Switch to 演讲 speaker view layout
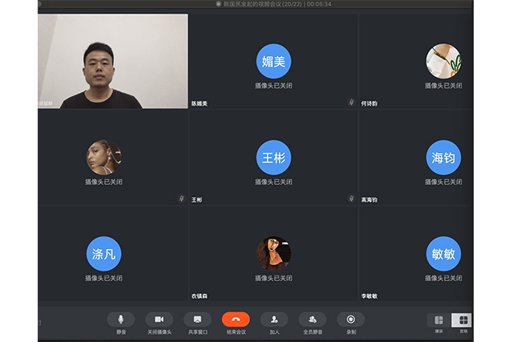Screen dimensions: 513x342 (438, 320)
